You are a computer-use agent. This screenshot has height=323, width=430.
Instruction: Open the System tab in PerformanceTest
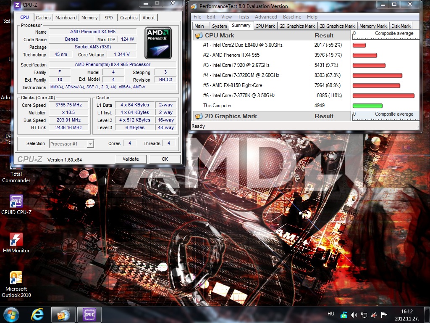coord(219,26)
